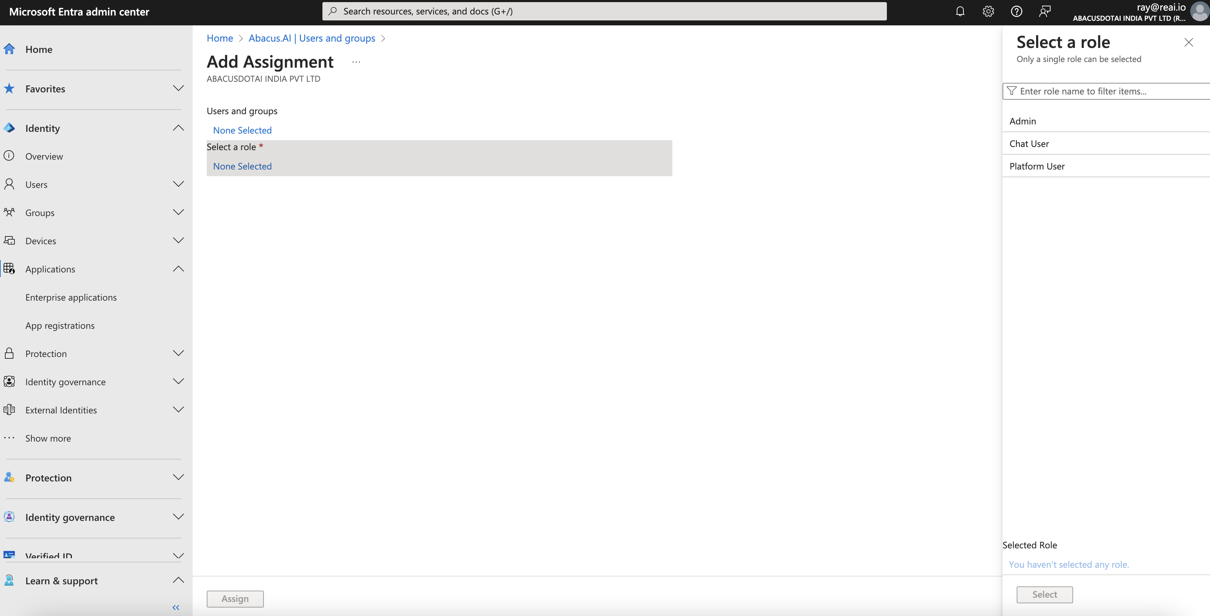Click the Devices section icon
The height and width of the screenshot is (616, 1210).
(x=10, y=240)
